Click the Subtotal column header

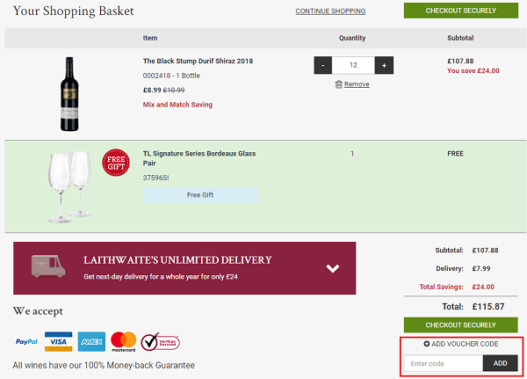click(460, 38)
